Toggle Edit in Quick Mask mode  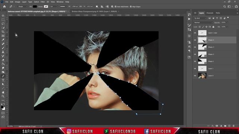tap(3, 113)
